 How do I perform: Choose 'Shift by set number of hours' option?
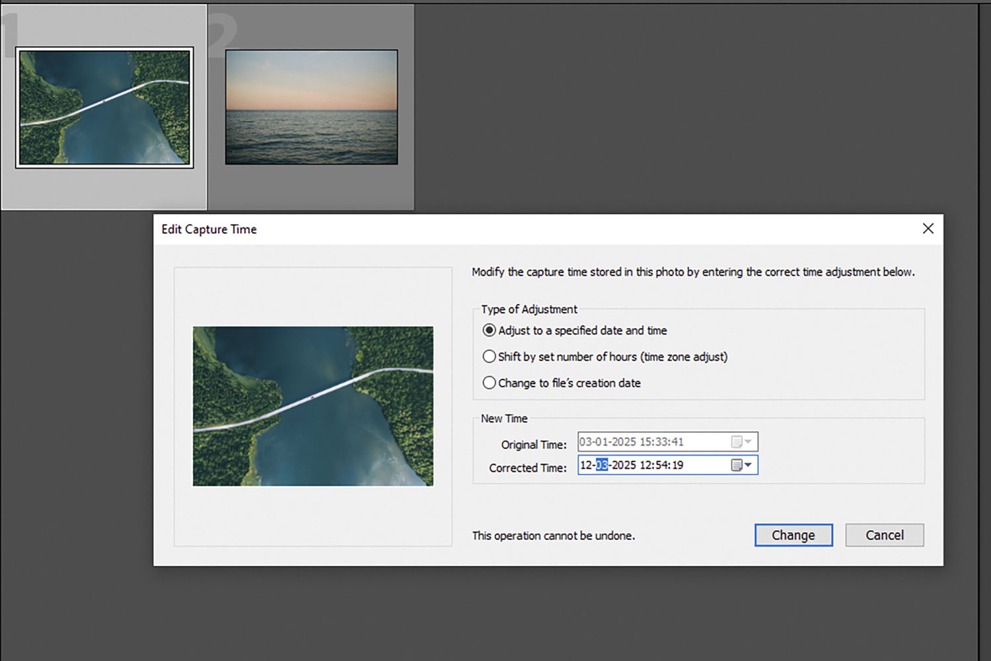(x=490, y=356)
